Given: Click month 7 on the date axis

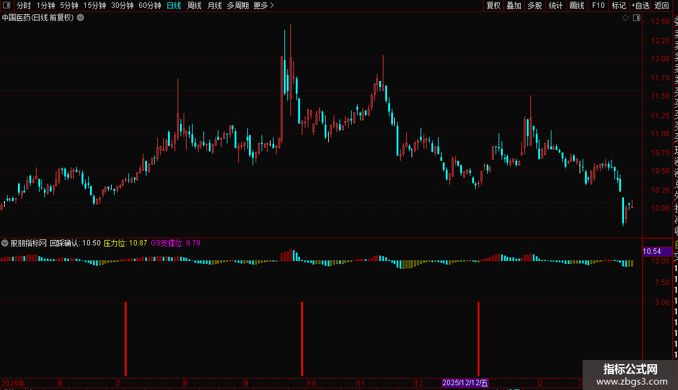Looking at the screenshot, I should coord(119,383).
